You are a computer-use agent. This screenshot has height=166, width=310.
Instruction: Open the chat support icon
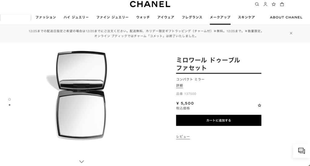[302, 151]
